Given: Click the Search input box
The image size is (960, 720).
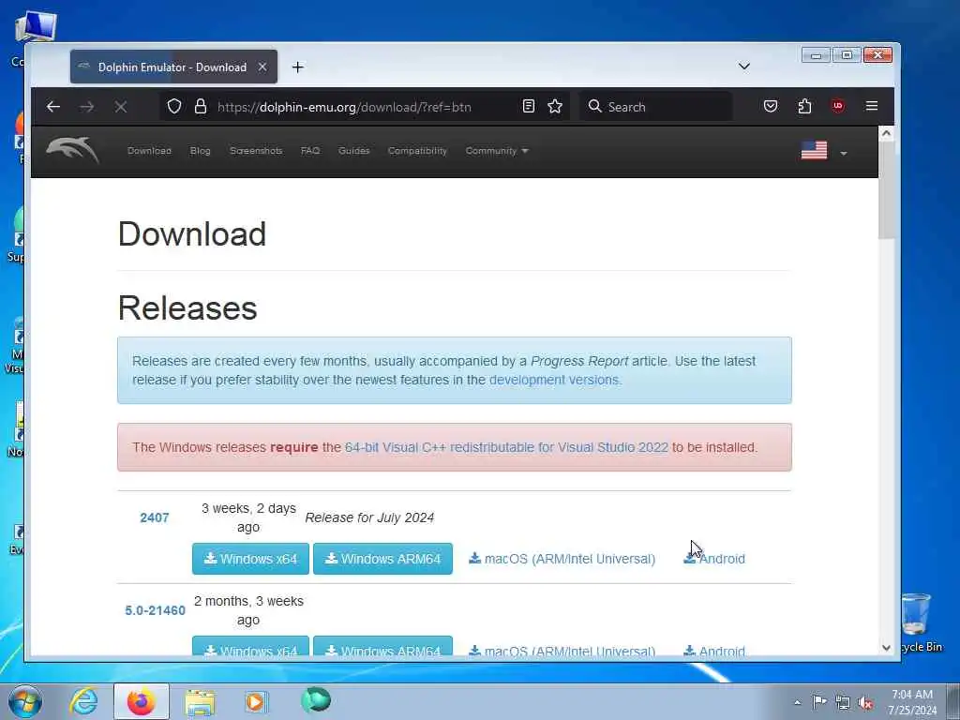Looking at the screenshot, I should point(655,107).
